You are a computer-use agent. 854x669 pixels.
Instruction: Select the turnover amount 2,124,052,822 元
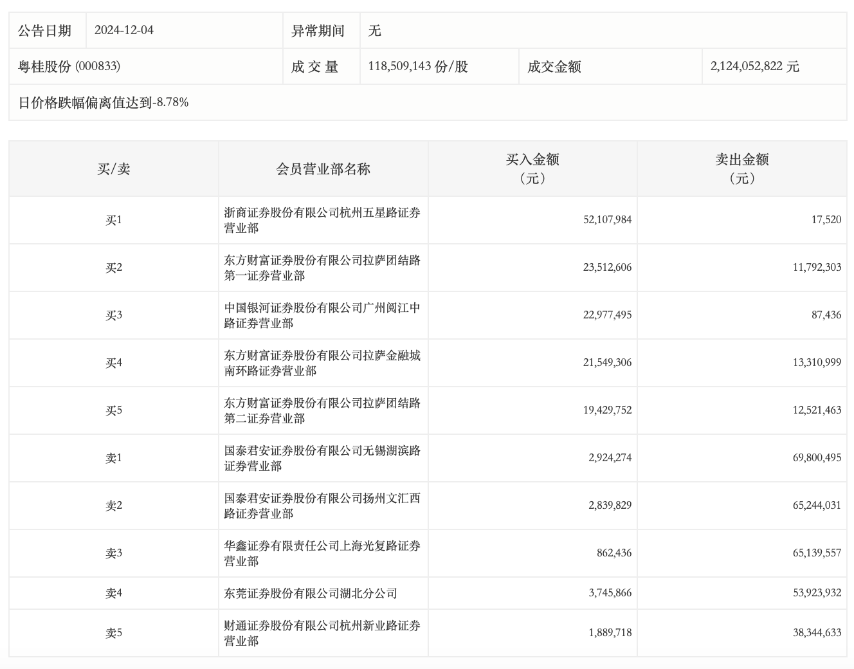tap(754, 66)
